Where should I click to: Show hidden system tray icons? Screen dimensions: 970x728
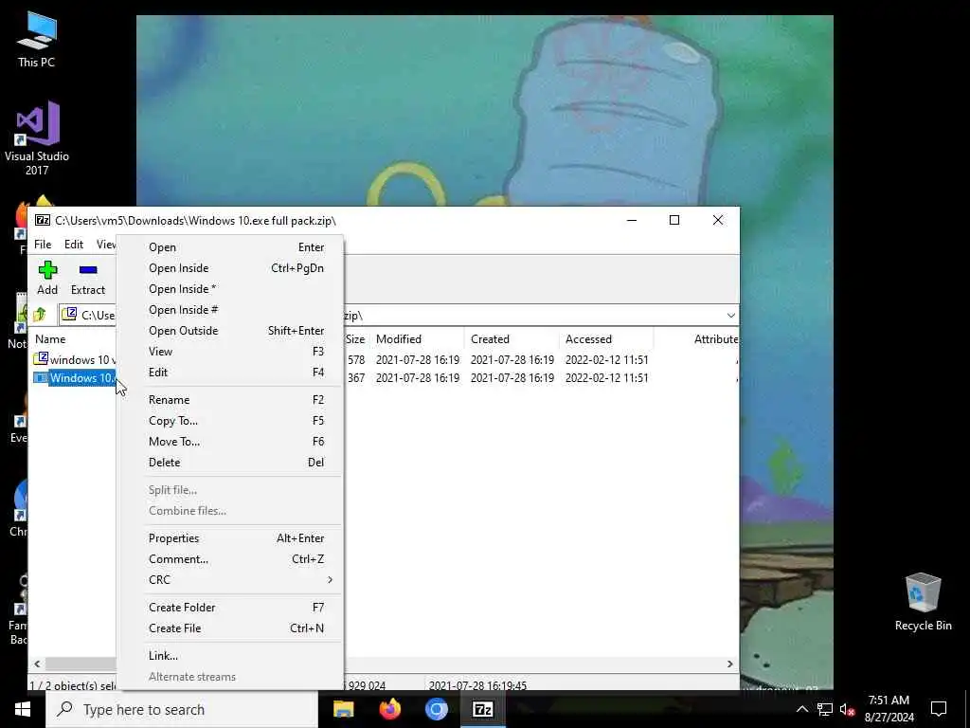click(x=801, y=709)
